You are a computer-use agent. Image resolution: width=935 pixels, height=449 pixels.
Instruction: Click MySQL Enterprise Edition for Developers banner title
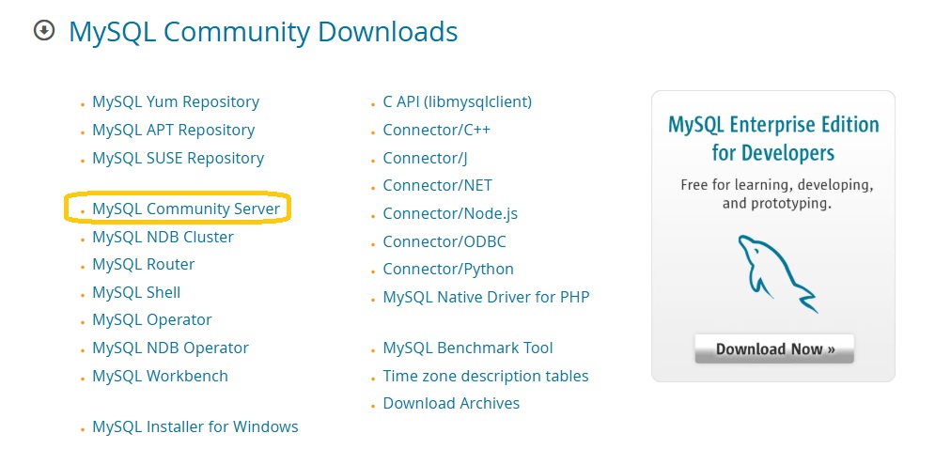pyautogui.click(x=773, y=139)
